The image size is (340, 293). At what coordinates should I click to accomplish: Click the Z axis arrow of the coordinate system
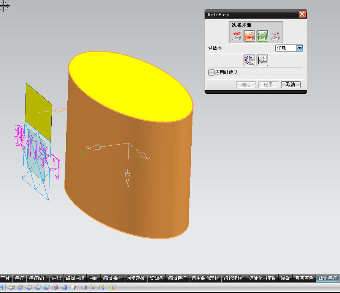click(128, 178)
